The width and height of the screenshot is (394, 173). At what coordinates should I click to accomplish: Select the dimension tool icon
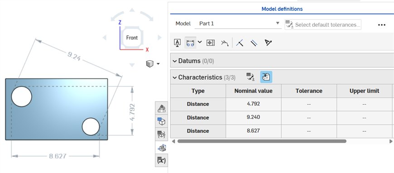(x=190, y=43)
